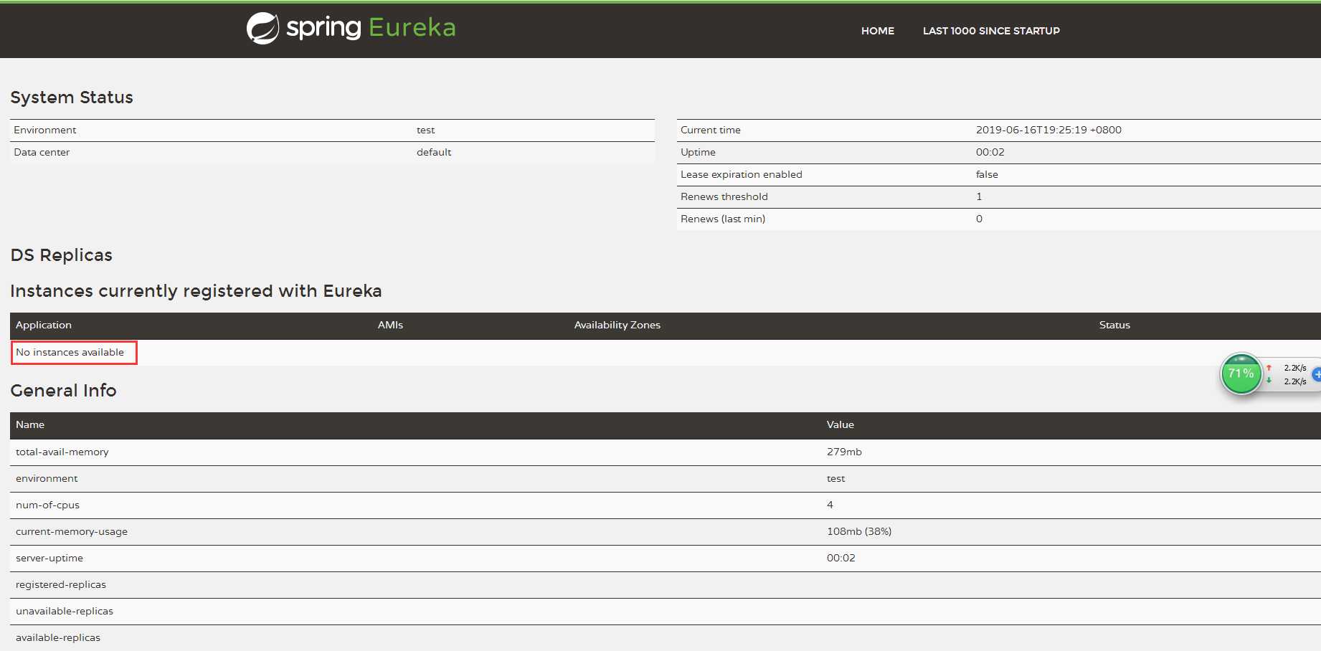Click the Status column header
This screenshot has height=651, width=1321.
pos(1114,325)
